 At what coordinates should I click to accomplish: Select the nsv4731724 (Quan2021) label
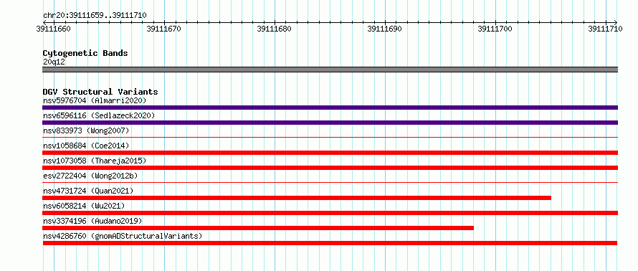coord(88,191)
